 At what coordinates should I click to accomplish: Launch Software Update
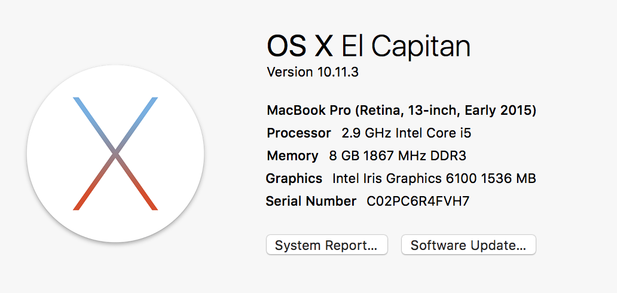point(468,245)
